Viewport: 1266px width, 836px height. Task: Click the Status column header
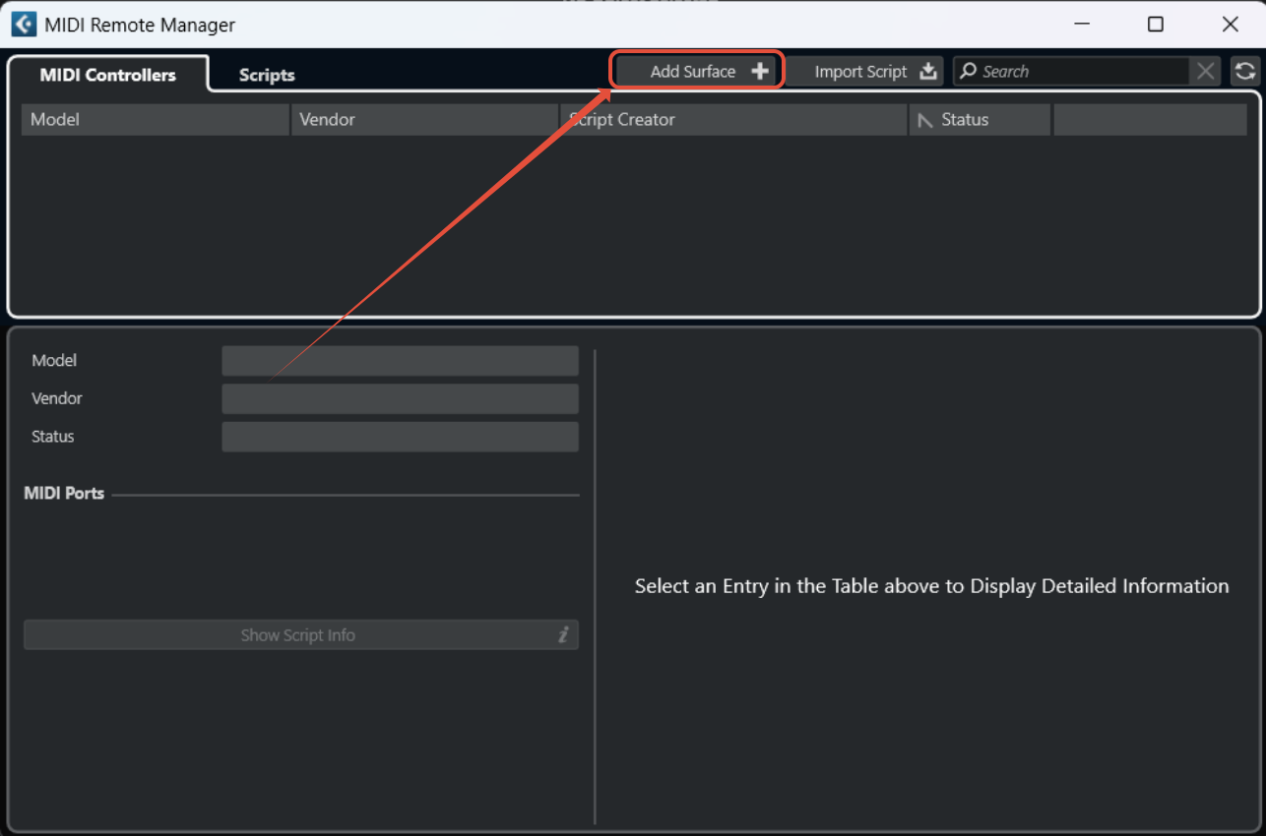pyautogui.click(x=980, y=119)
